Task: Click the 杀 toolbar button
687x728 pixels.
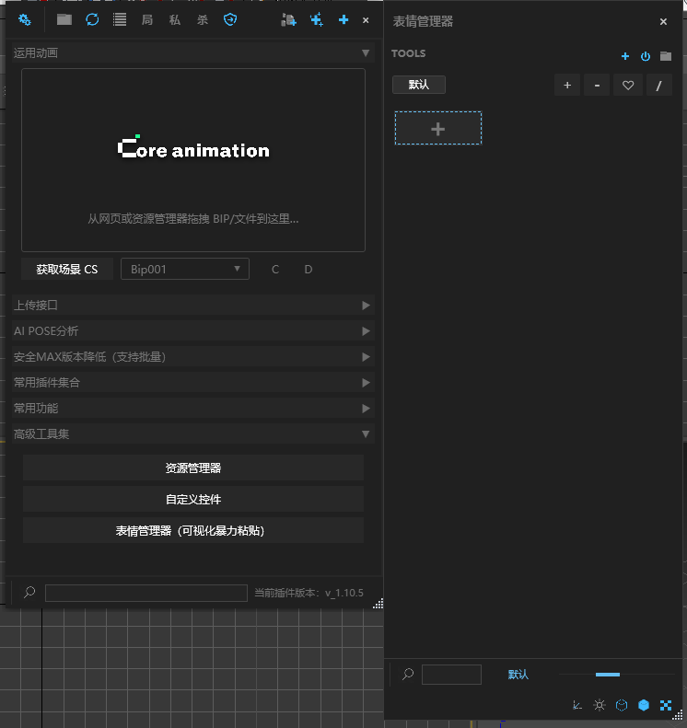Action: [x=202, y=19]
